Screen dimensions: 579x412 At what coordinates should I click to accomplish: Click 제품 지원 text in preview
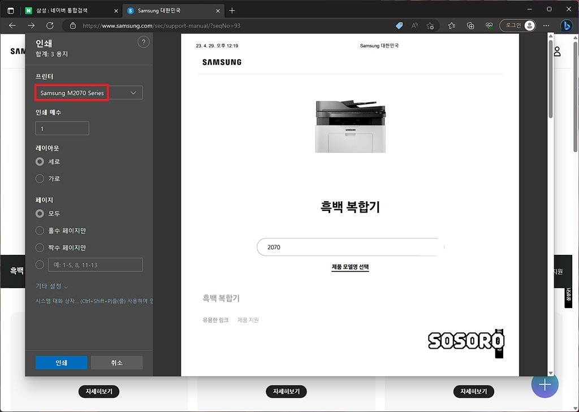248,320
